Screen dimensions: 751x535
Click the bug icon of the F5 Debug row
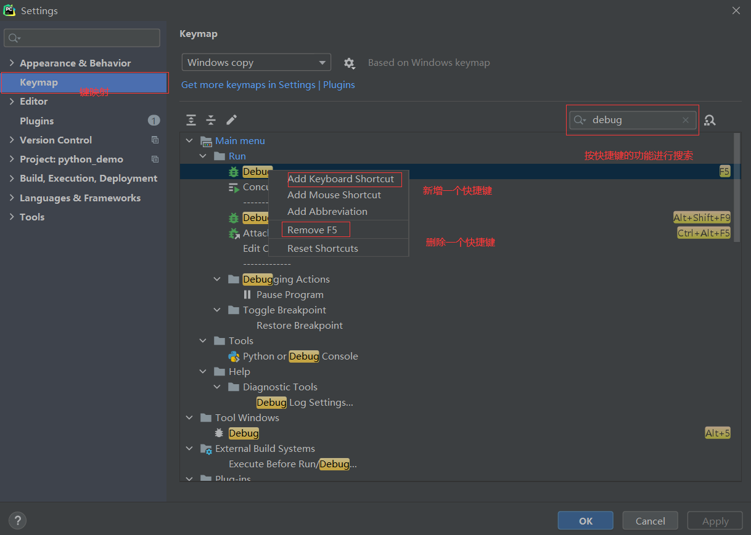pos(234,172)
